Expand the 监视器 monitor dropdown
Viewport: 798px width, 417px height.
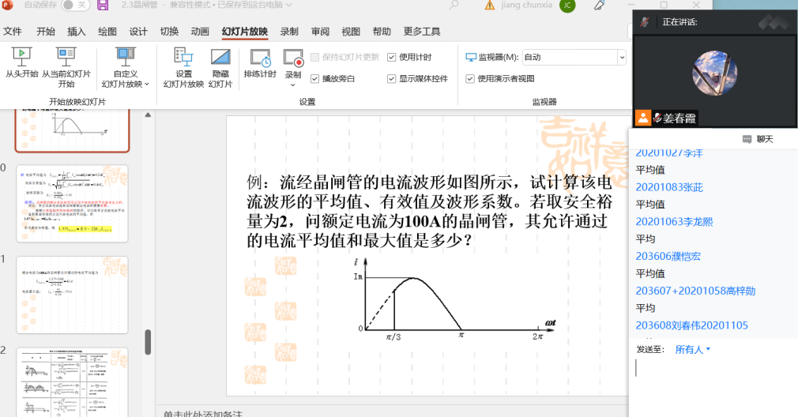point(621,57)
